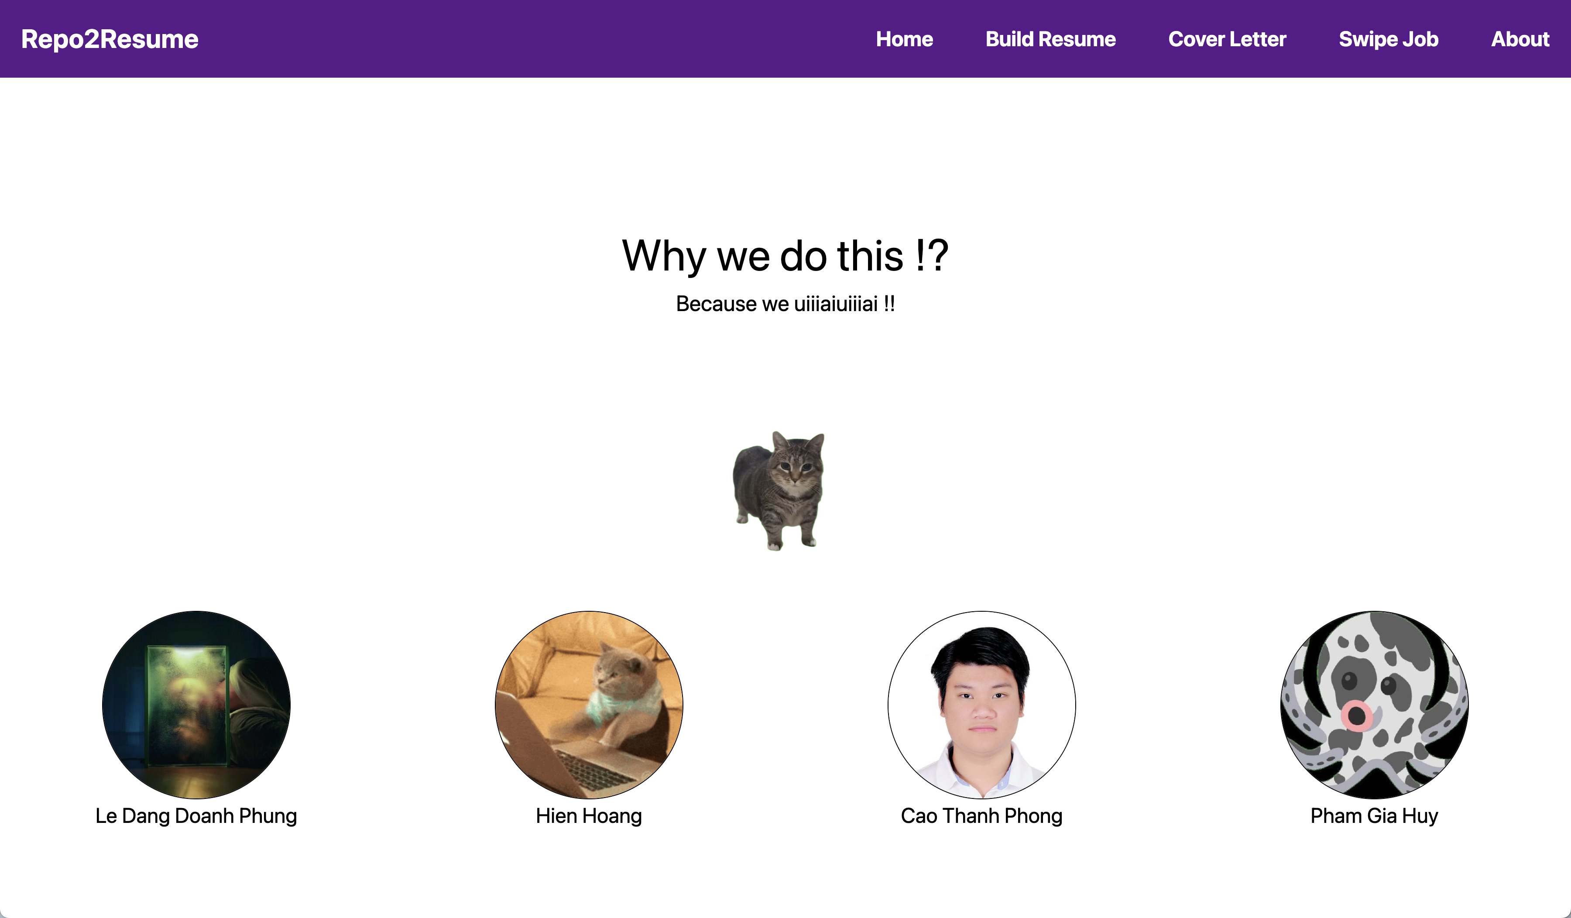Image resolution: width=1571 pixels, height=918 pixels.
Task: Click Le Dang Doanh Phung's avatar
Action: point(196,704)
